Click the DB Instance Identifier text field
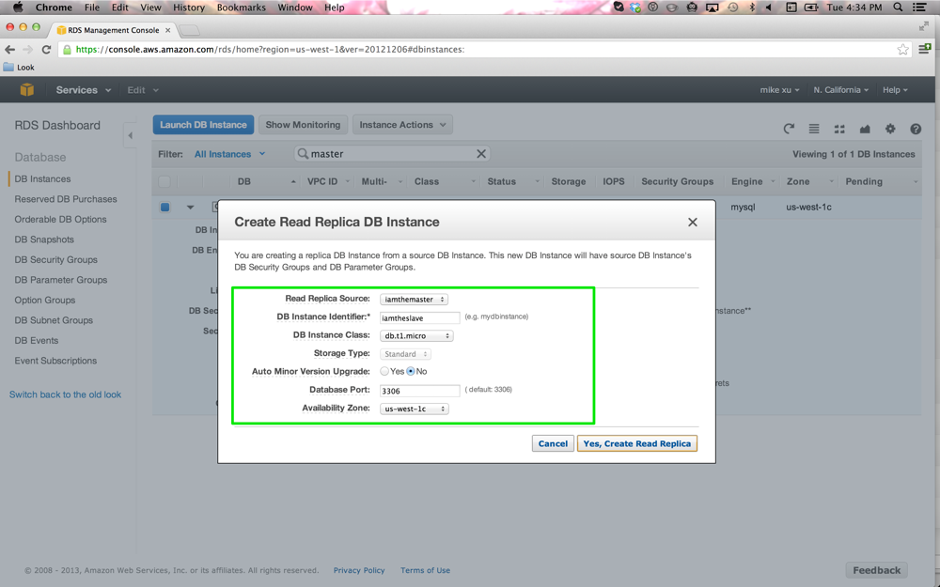The width and height of the screenshot is (940, 587). pos(419,317)
